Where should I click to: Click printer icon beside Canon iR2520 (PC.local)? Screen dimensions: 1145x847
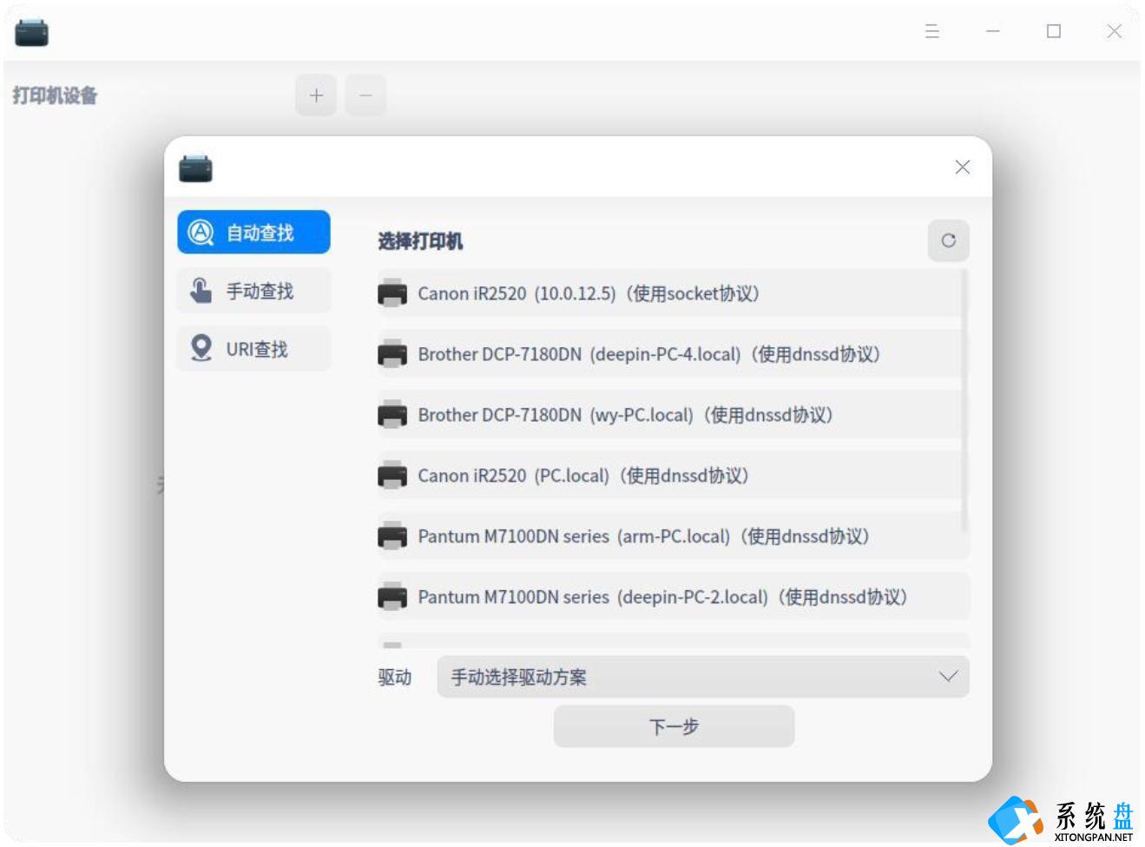tap(392, 476)
